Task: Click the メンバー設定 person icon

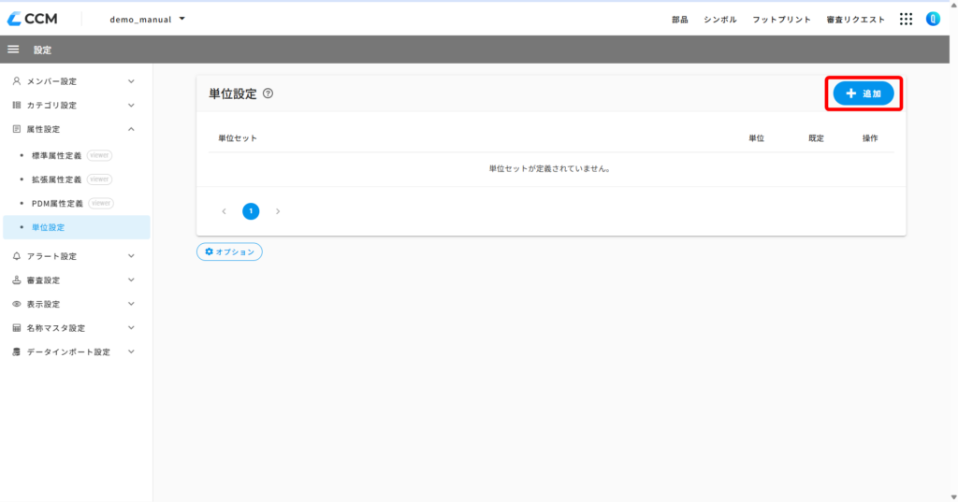Action: point(17,80)
